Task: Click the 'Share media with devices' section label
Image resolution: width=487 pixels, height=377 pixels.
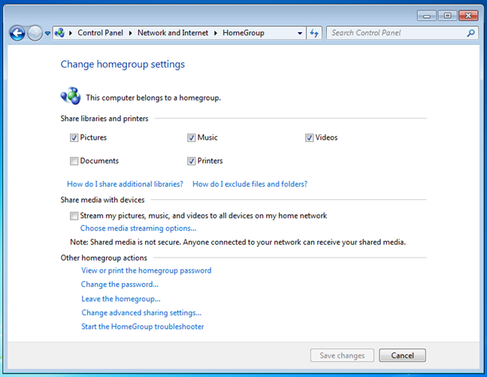Action: (102, 200)
